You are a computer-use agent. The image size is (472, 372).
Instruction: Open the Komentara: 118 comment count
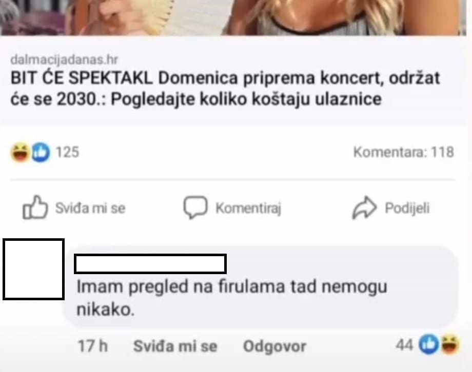[403, 152]
